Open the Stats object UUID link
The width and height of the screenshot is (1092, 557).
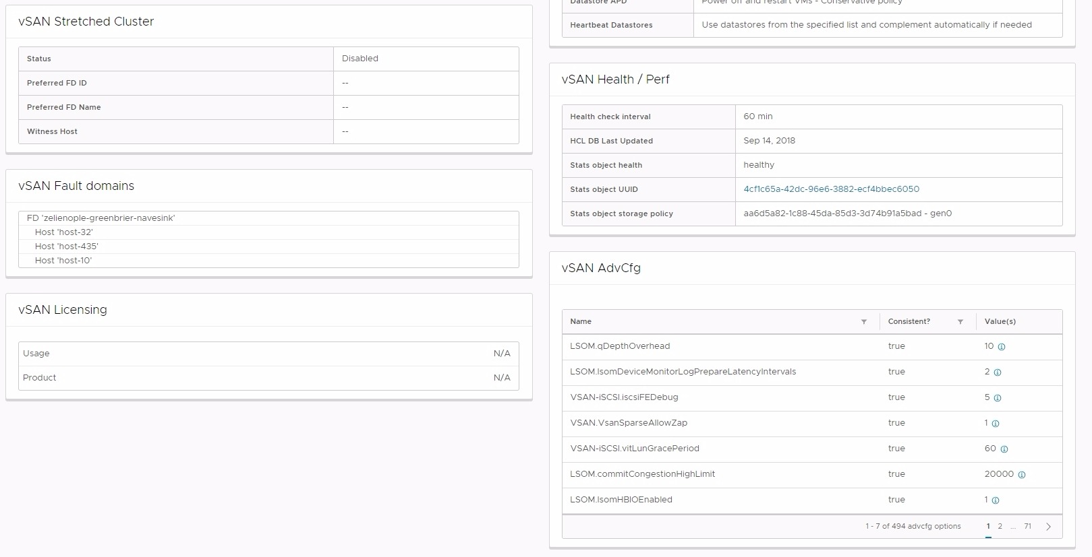(x=831, y=189)
